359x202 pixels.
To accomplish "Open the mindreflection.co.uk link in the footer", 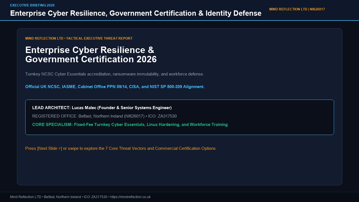I will pyautogui.click(x=130, y=197).
